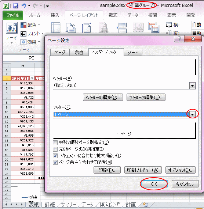Click the sheet Background picture icon
Screen dimensions: 204x209
(x=138, y=27)
